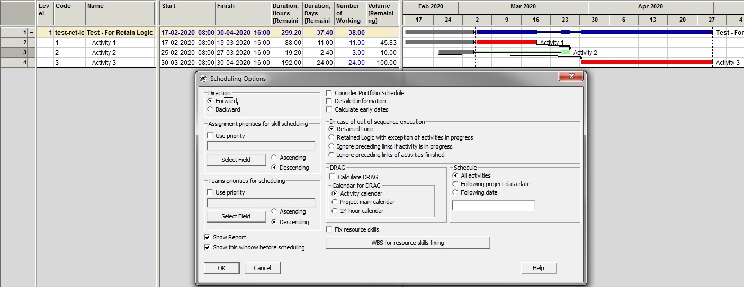The image size is (744, 287).
Task: Click Activity 2 volume value 10.00
Action: click(382, 53)
